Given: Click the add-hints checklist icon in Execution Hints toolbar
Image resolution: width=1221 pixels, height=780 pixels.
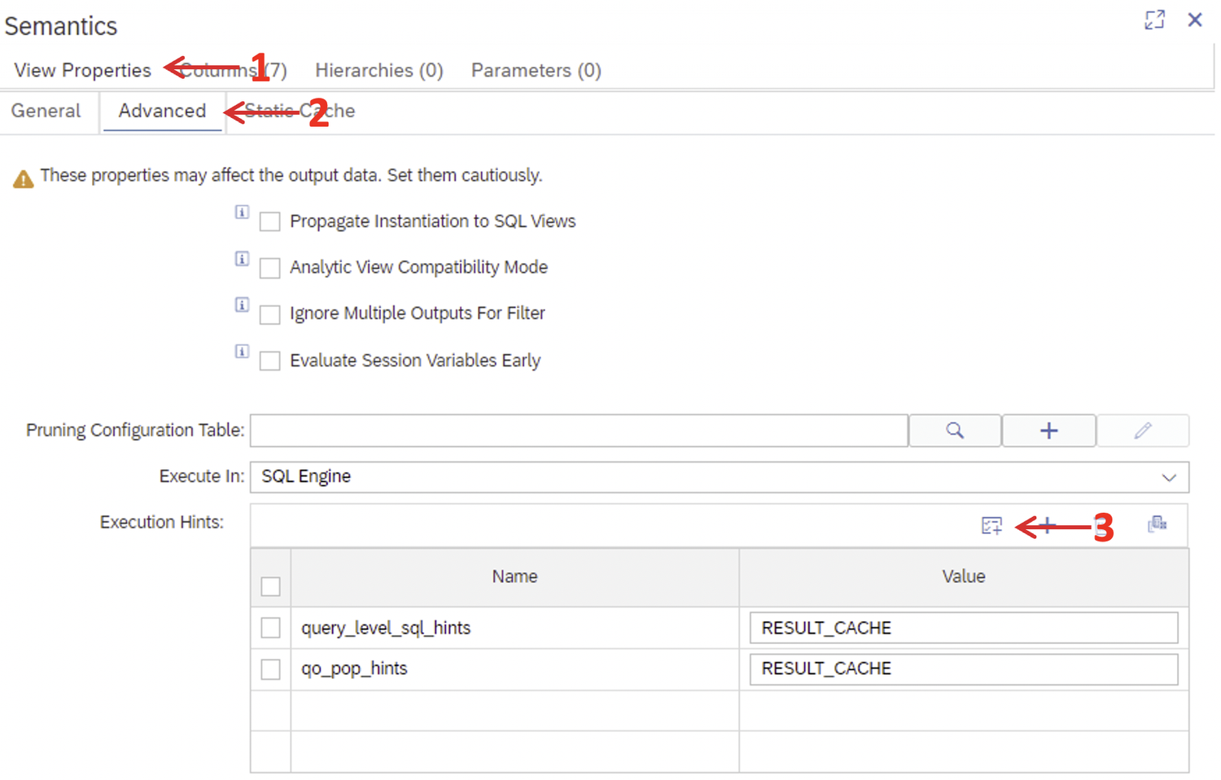Looking at the screenshot, I should (x=991, y=525).
